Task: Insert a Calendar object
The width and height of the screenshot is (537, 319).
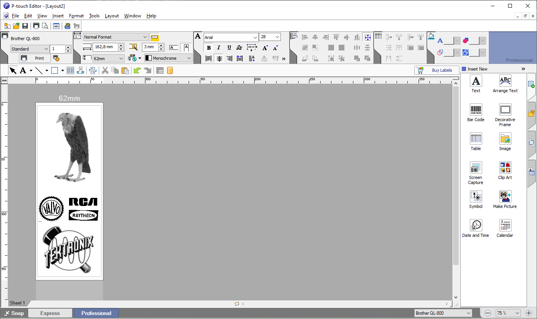Action: 505,228
